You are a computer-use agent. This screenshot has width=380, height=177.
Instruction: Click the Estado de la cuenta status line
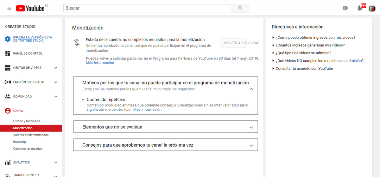tap(145, 40)
